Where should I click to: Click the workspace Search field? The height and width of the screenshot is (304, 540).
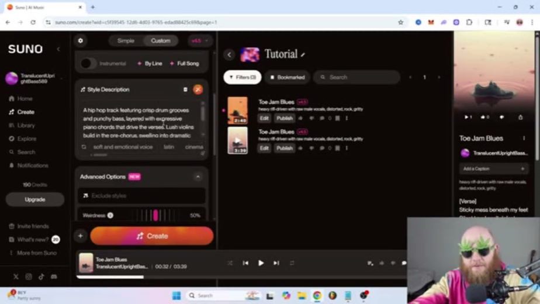tap(356, 77)
